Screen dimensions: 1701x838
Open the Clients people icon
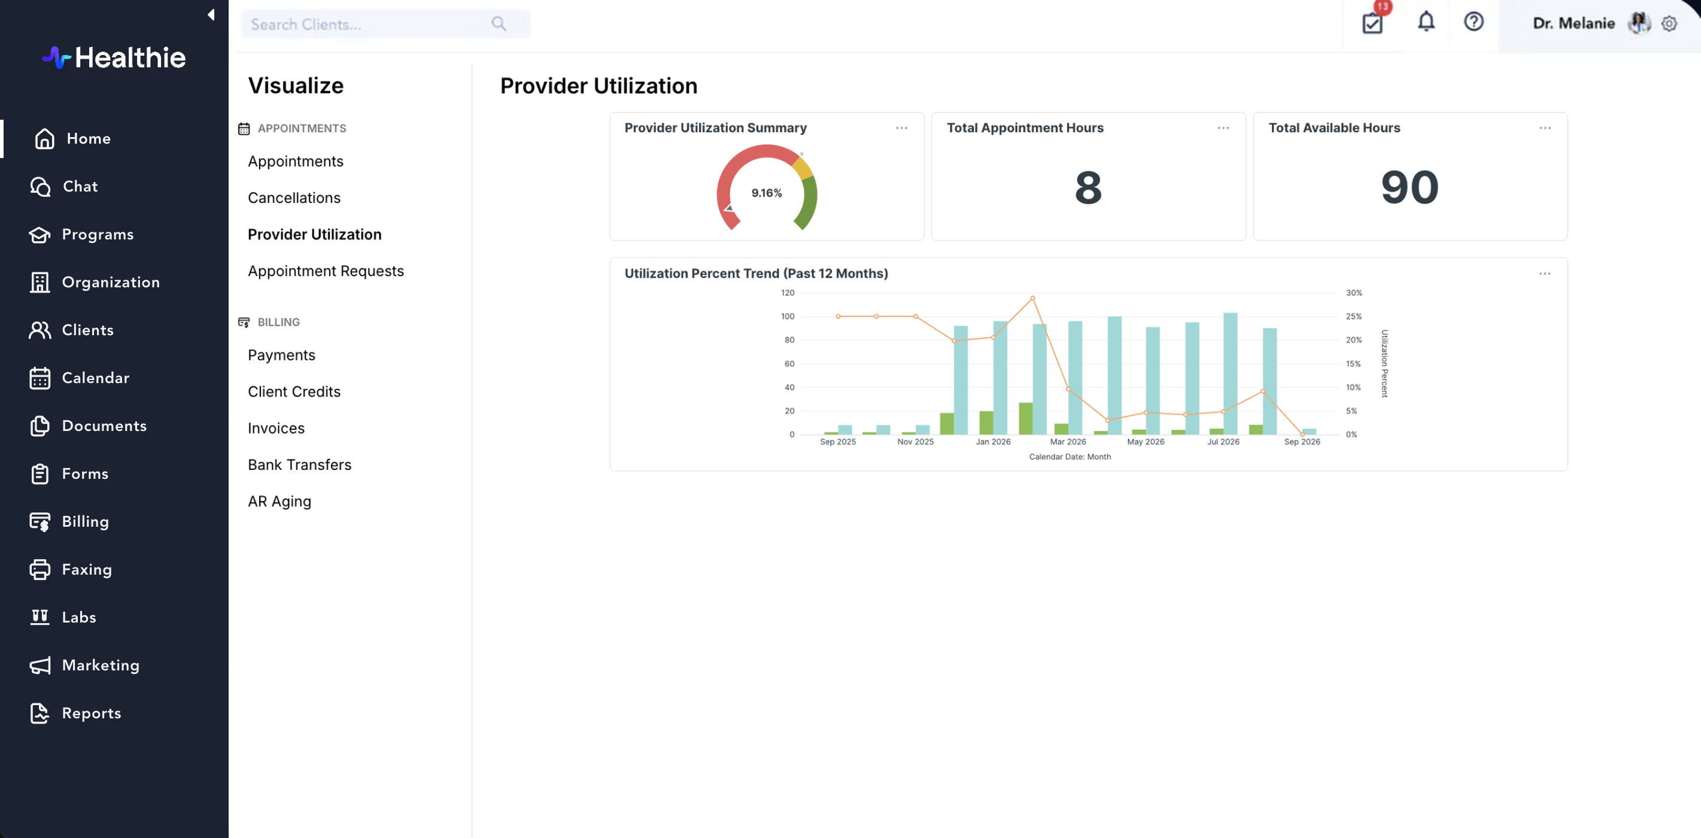point(40,330)
